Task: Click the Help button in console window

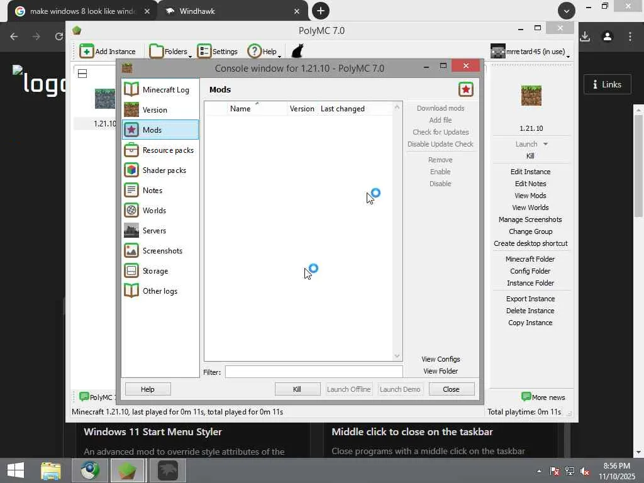Action: pos(148,389)
